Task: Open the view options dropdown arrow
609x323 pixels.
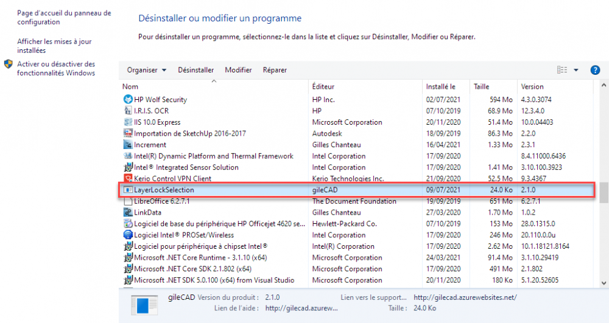Action: (x=576, y=70)
